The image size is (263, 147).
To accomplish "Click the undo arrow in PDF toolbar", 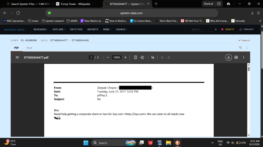I will [x=162, y=57].
